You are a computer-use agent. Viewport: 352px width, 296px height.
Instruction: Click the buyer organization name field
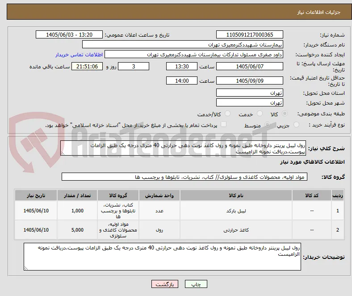click(183, 45)
